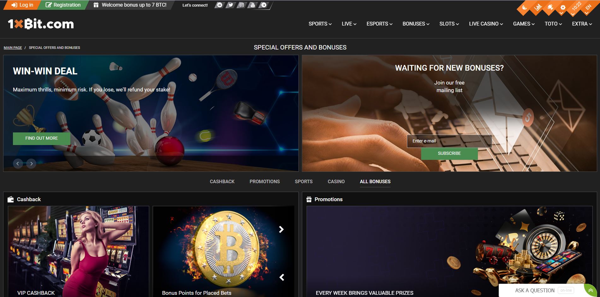Expand the TOTO menu

(553, 24)
